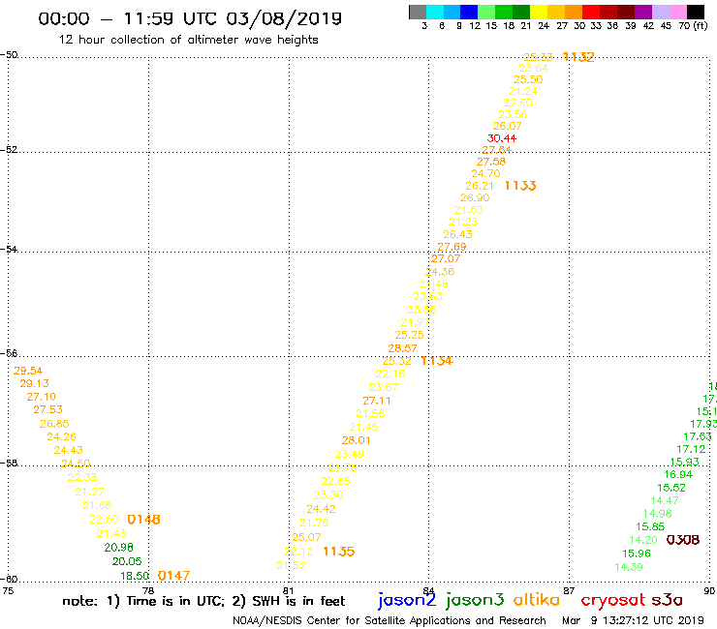Click the 14.20 value beside 0308
Screen dimensions: 717x629
pyautogui.click(x=643, y=540)
